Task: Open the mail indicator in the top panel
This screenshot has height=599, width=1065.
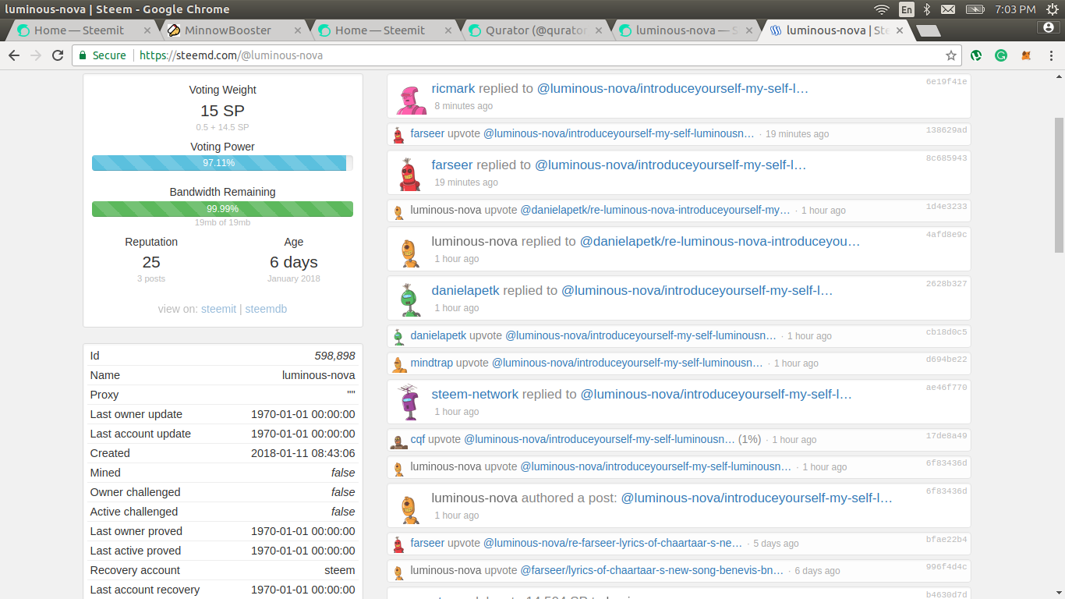Action: (x=947, y=9)
